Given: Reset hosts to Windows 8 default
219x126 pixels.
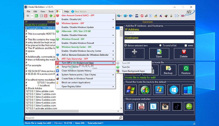Looking at the screenshot, I should (x=174, y=90).
